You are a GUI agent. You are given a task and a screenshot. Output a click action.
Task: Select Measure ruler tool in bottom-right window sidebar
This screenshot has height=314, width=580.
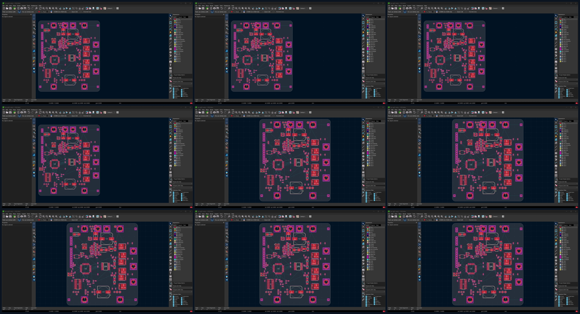tap(556, 299)
